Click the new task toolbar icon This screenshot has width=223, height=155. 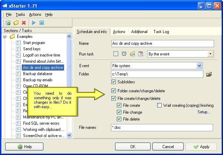click(8, 23)
